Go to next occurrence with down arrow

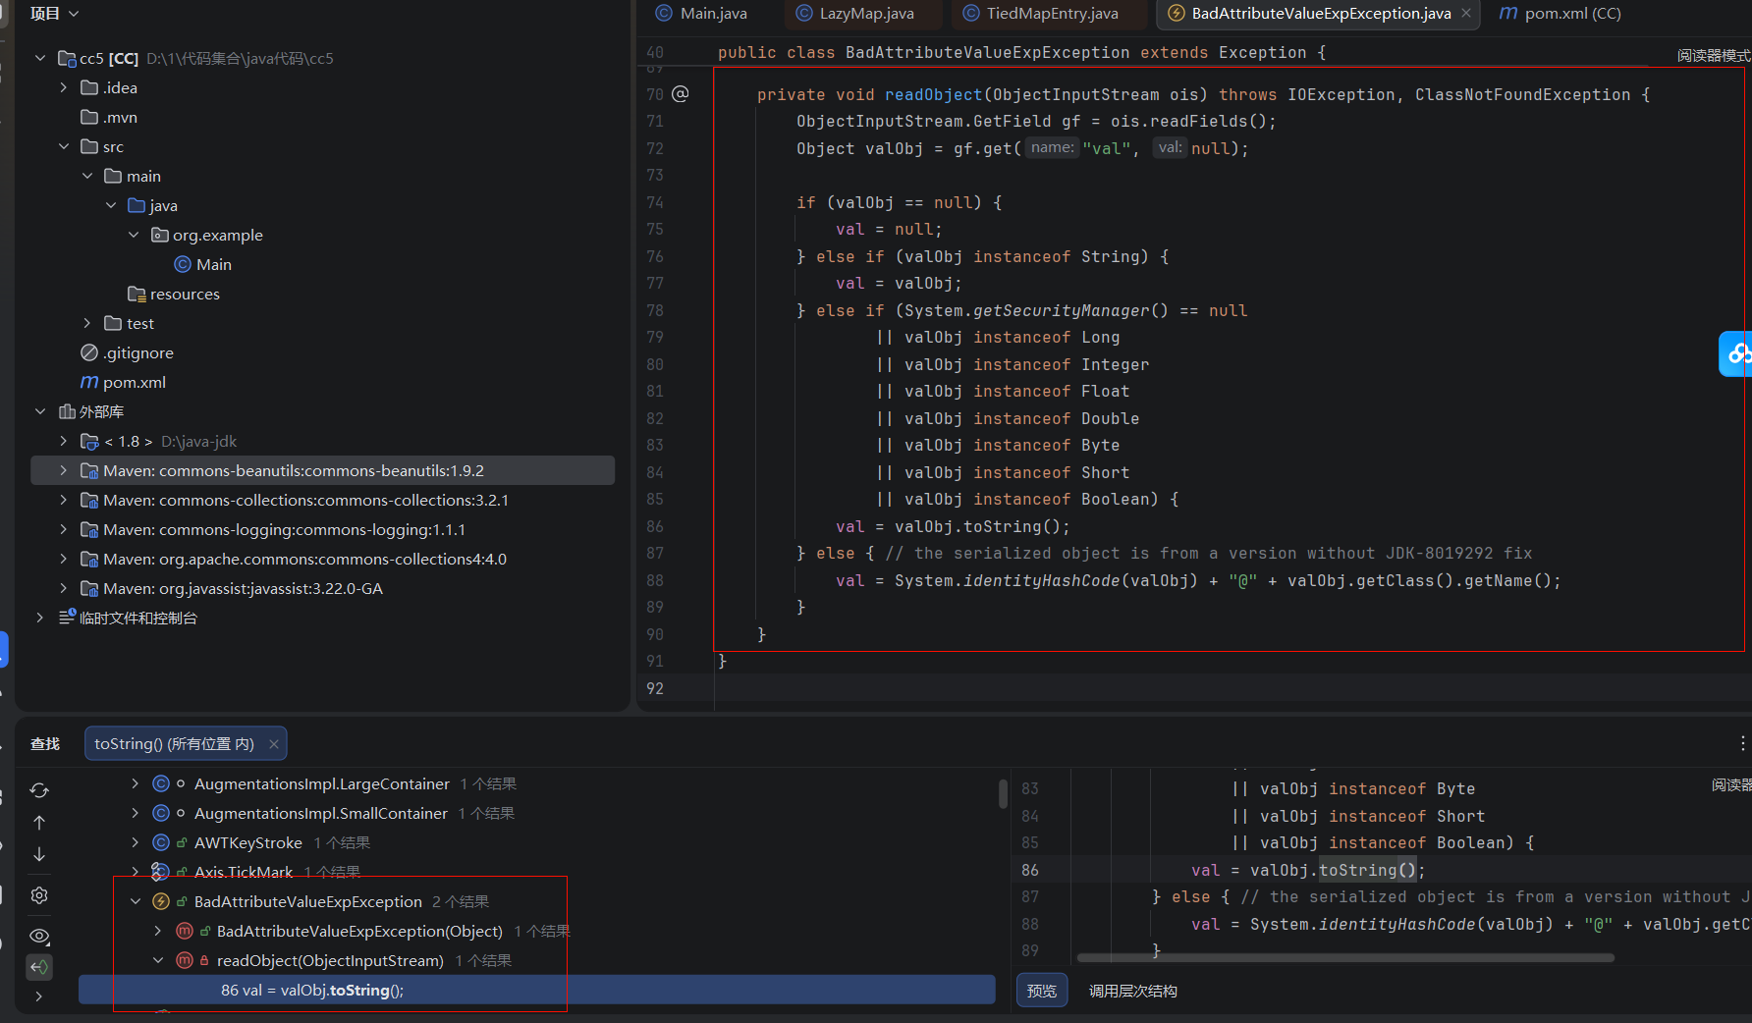pos(39,854)
